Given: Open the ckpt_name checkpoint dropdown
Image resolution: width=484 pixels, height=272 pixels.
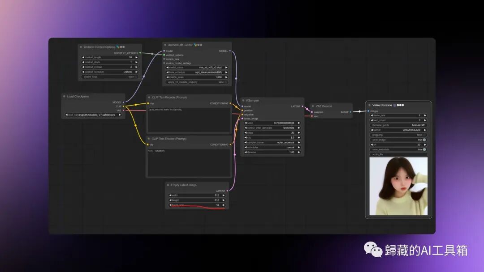Looking at the screenshot, I should click(x=93, y=115).
